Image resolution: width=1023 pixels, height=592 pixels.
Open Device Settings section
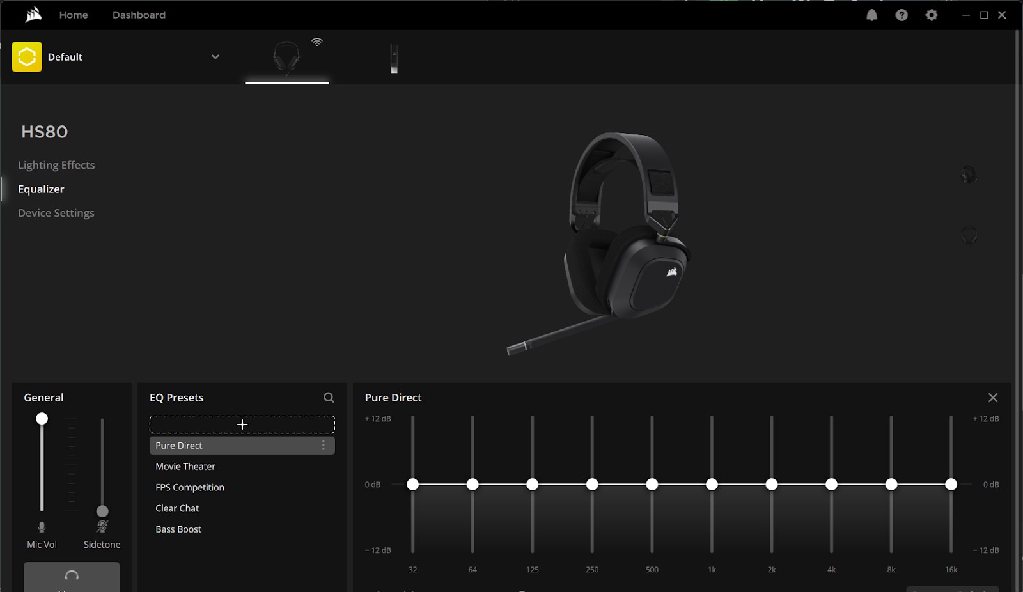56,213
